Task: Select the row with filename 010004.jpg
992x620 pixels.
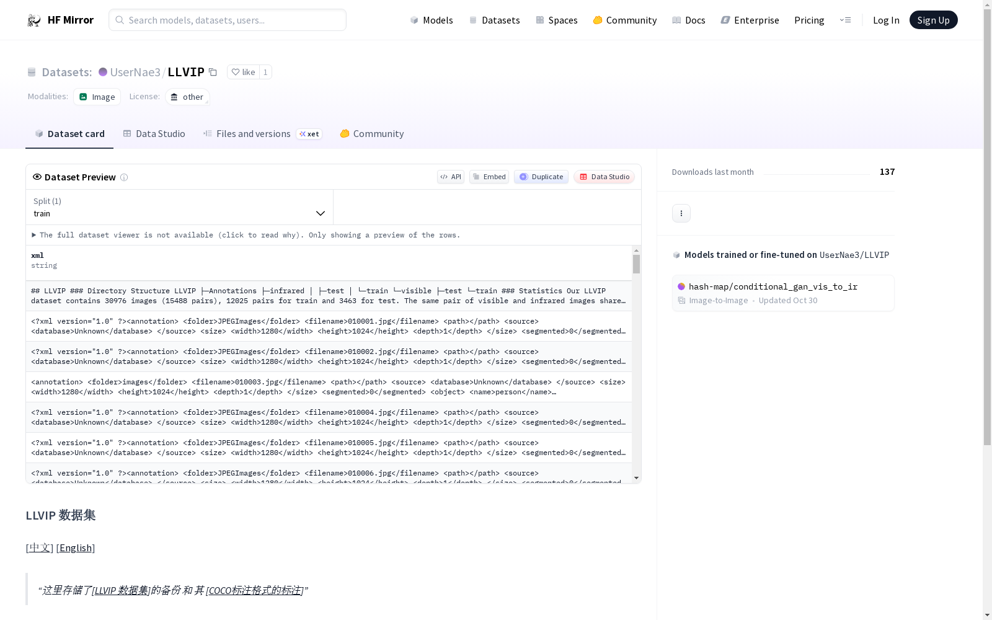Action: pyautogui.click(x=329, y=417)
